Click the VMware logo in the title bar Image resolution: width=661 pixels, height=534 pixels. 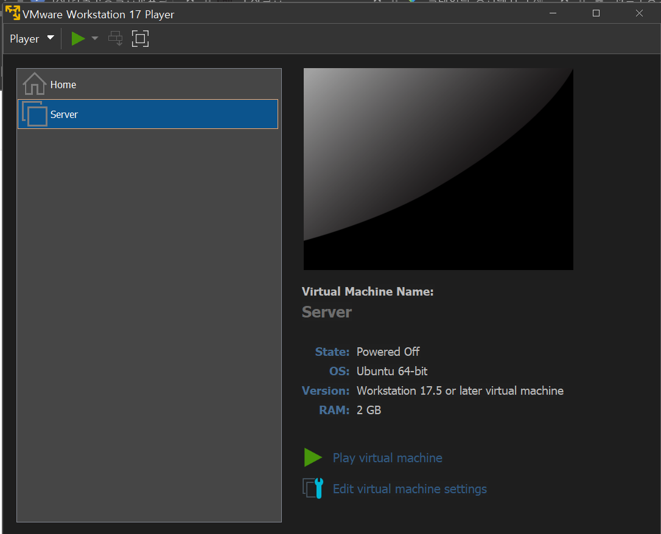(13, 13)
